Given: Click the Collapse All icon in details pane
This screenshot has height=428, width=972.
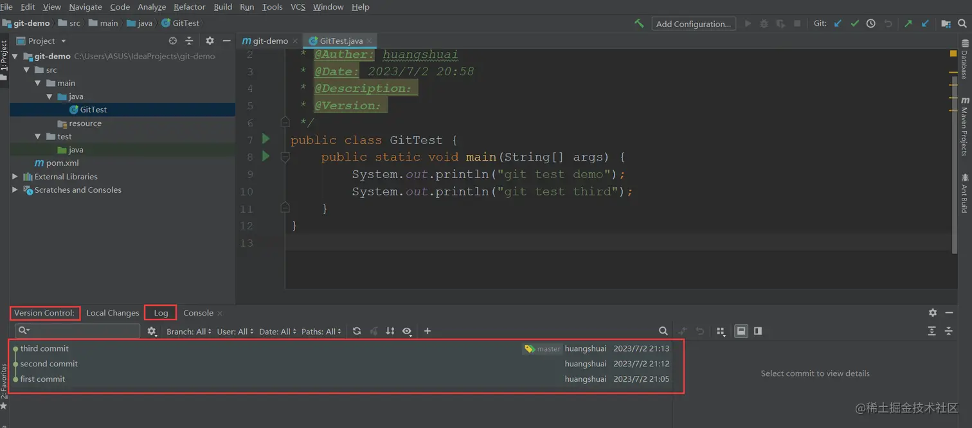Looking at the screenshot, I should tap(948, 331).
